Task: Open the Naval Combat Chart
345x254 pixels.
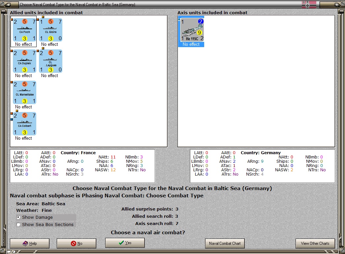Action: pyautogui.click(x=225, y=243)
